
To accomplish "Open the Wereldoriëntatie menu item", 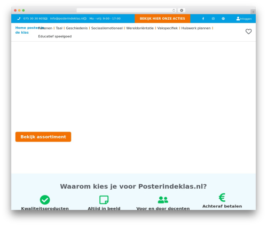I will [140, 28].
